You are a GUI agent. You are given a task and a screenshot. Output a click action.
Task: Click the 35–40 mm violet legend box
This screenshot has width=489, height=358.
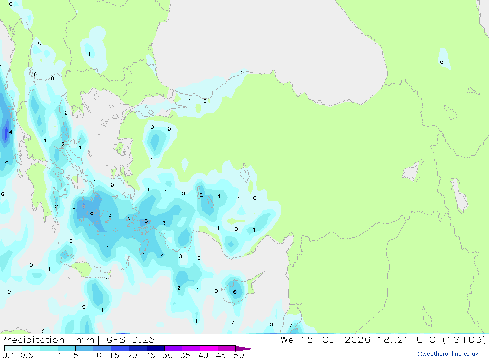coord(191,348)
